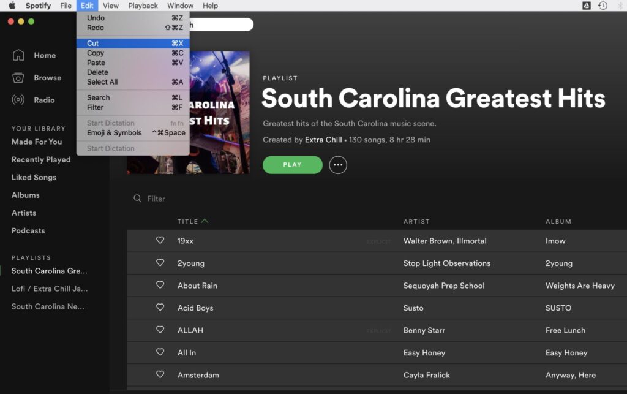Open the Extra Chill creator link
The image size is (627, 394).
click(x=323, y=140)
